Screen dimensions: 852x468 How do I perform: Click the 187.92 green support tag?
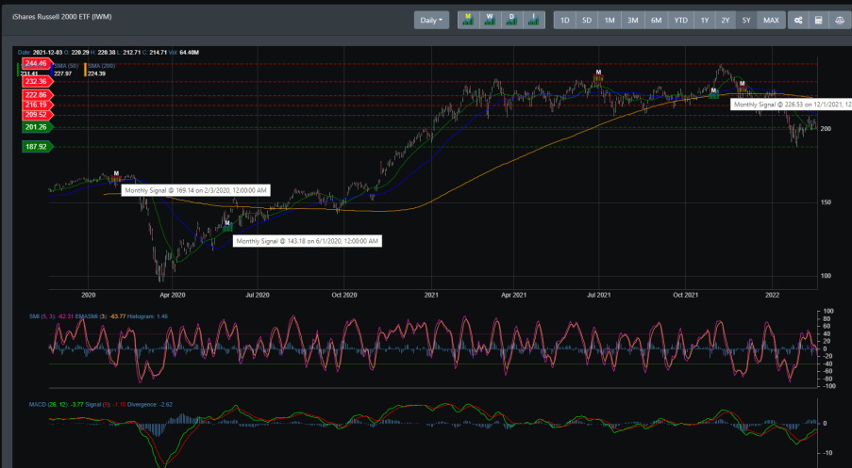click(37, 146)
